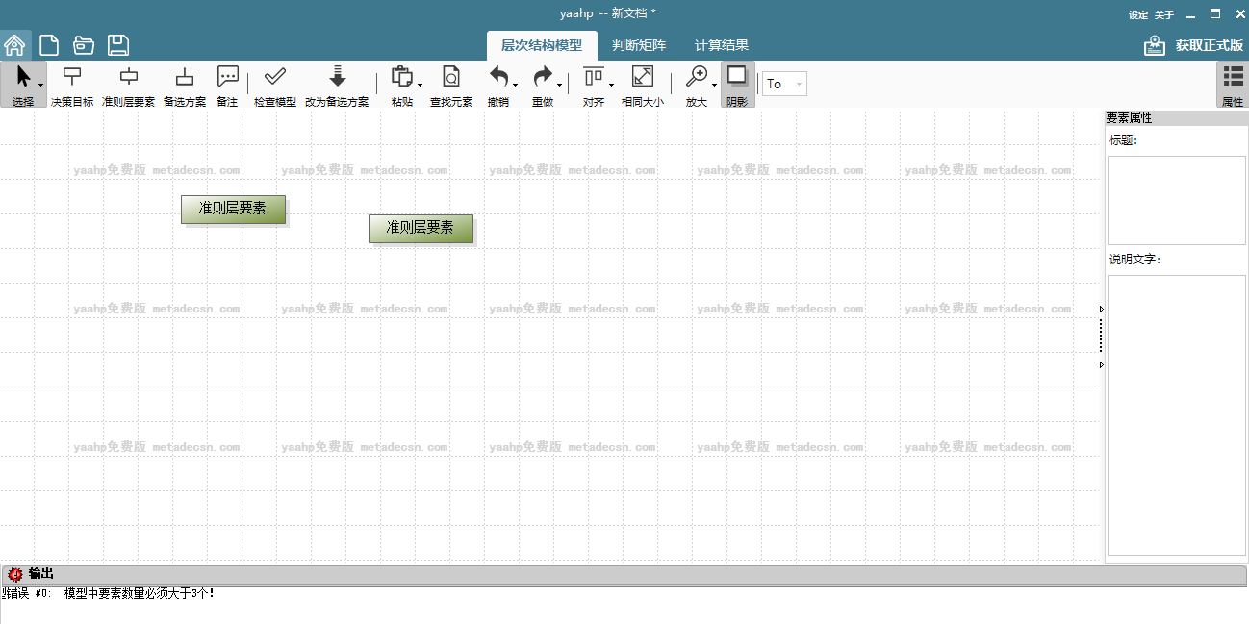
Task: Switch to the 判断矩阵 tab
Action: [x=639, y=45]
